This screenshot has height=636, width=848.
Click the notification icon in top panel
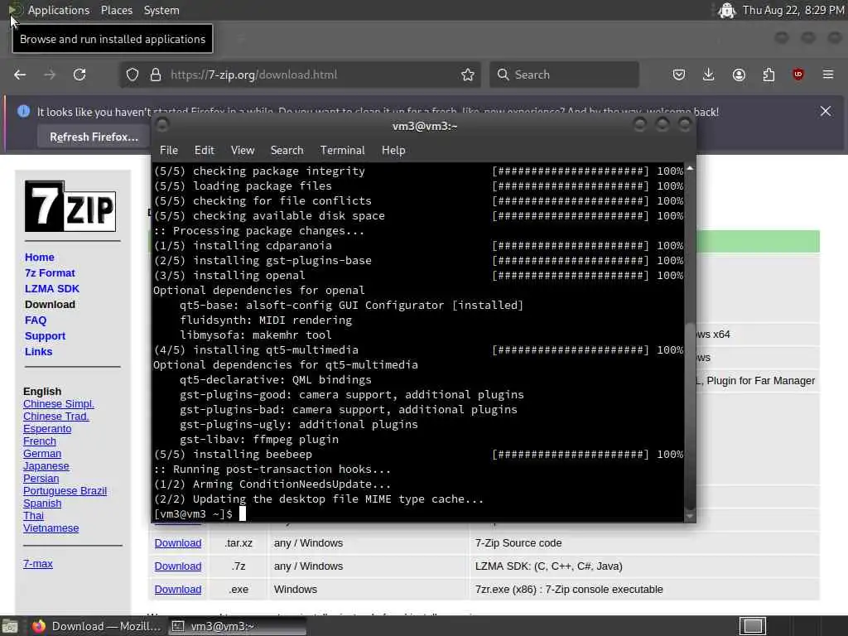[727, 10]
